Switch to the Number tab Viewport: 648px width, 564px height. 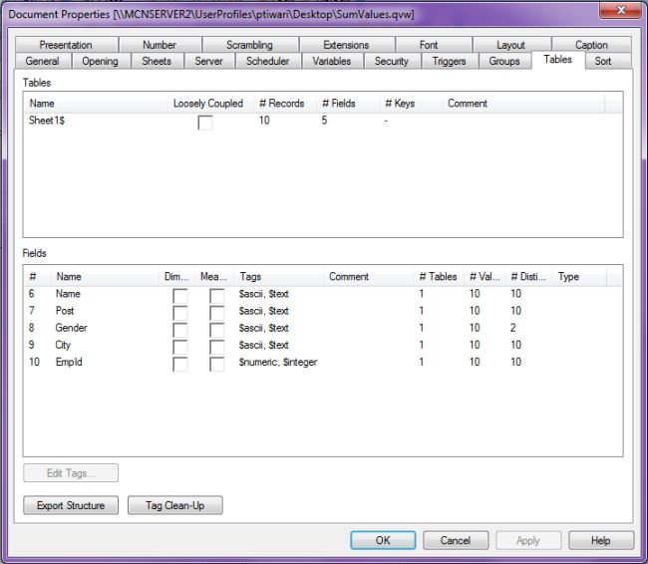tap(160, 45)
